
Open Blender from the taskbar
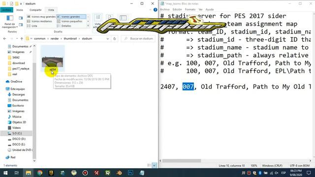[x=119, y=173]
